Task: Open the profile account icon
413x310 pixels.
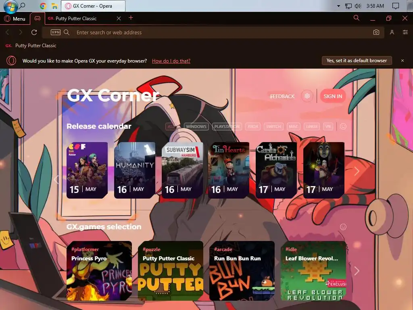Action: tap(392, 32)
